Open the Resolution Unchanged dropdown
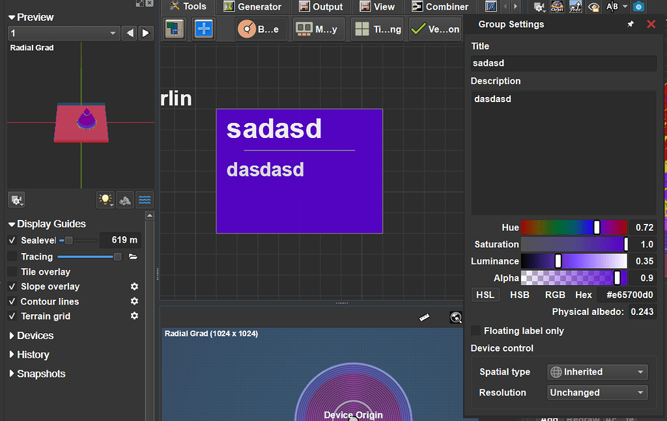 597,392
